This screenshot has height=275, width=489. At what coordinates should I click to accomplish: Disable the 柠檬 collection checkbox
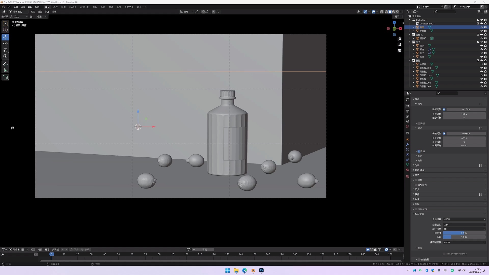(478, 60)
